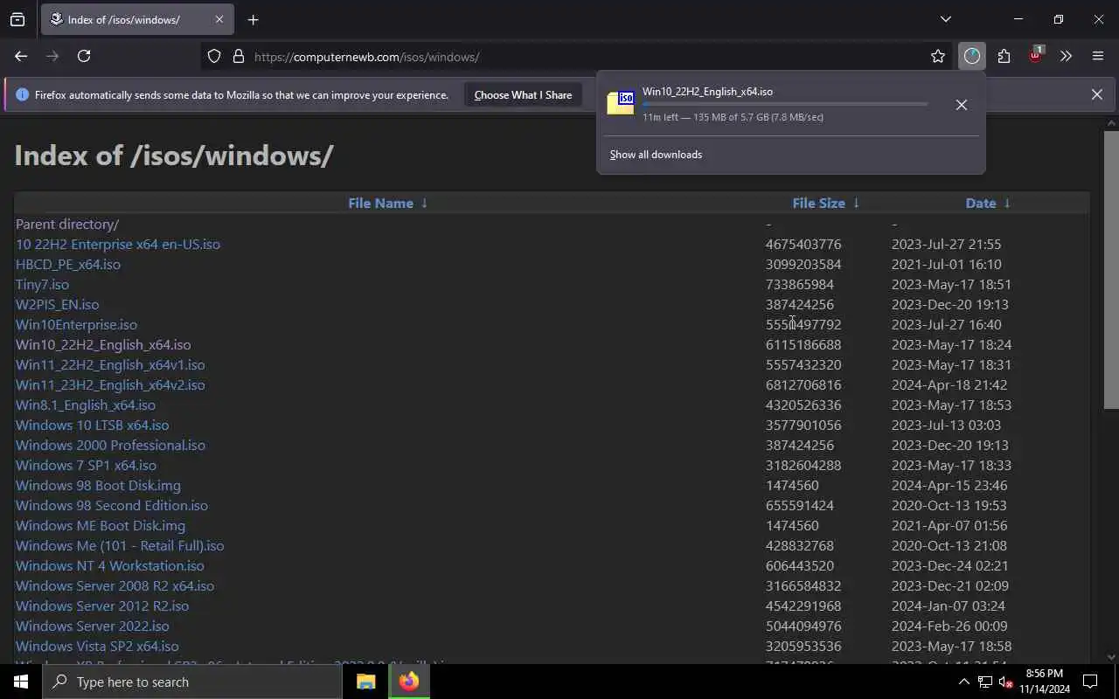Open the network tray icon
Viewport: 1119px width, 699px height.
pos(984,682)
